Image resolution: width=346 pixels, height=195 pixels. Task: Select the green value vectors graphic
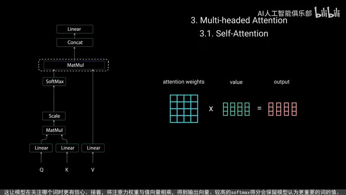point(236,109)
